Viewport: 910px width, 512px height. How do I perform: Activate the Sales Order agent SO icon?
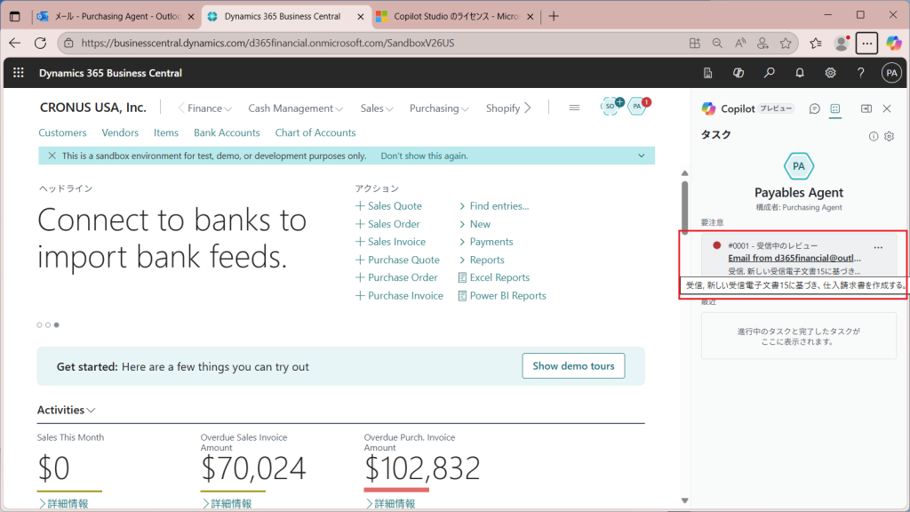coord(611,107)
